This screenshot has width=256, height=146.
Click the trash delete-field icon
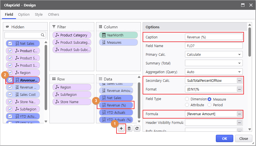[x=129, y=128]
